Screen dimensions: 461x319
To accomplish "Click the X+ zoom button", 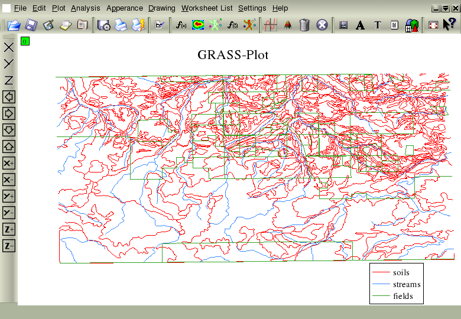I will point(9,163).
